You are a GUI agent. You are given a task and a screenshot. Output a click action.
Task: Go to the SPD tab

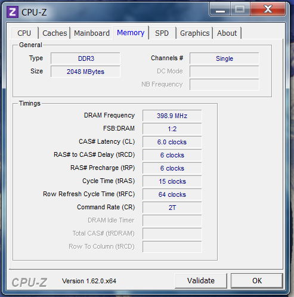pyautogui.click(x=162, y=33)
